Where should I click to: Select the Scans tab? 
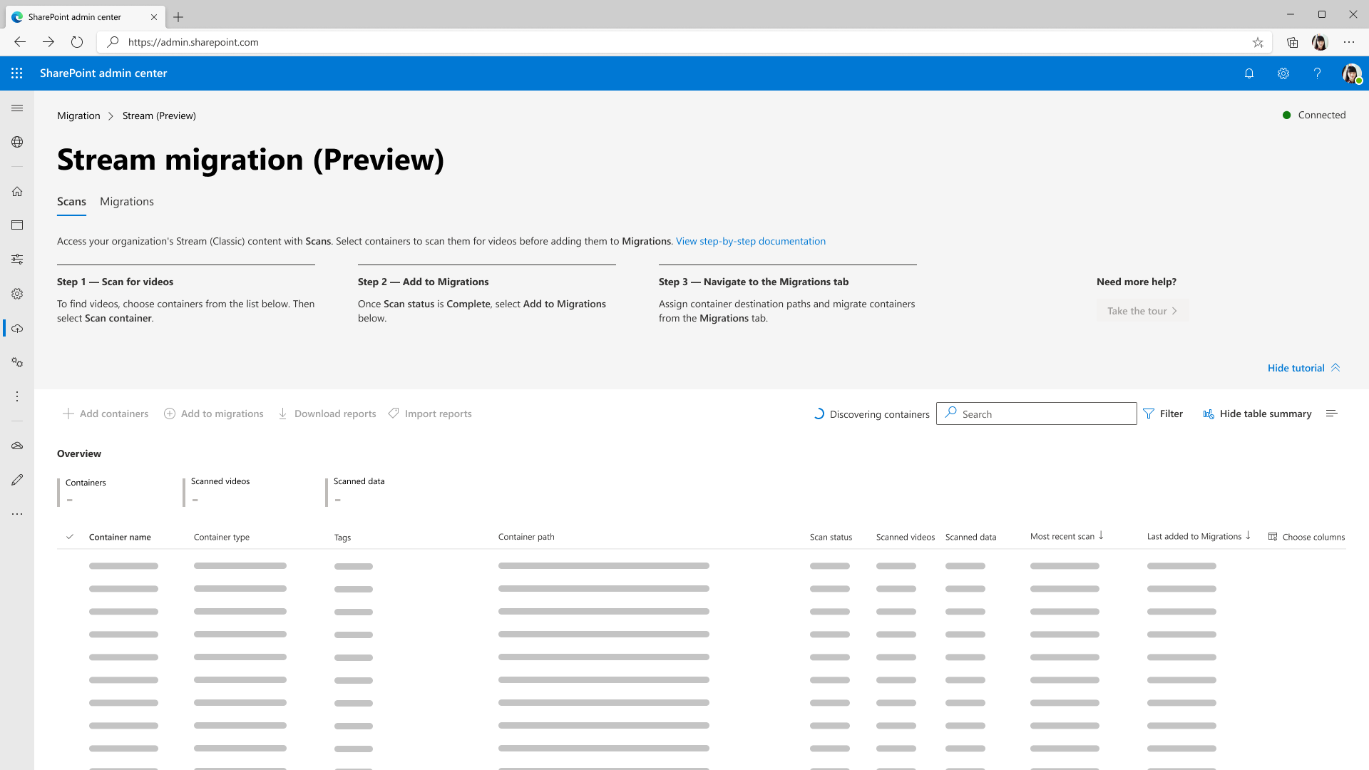71,201
